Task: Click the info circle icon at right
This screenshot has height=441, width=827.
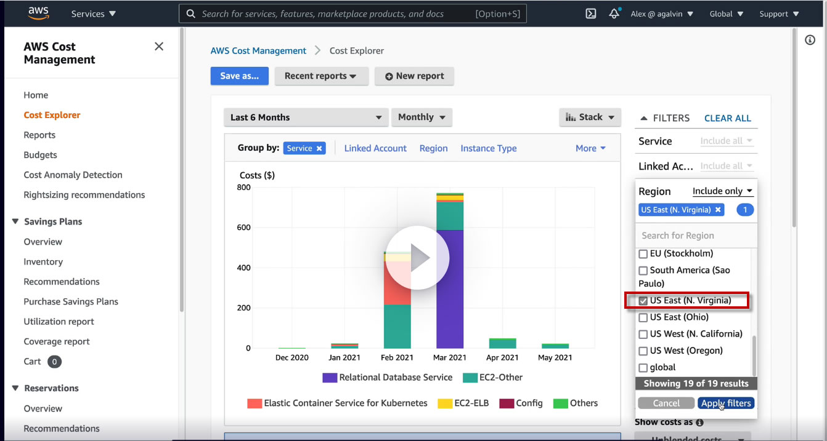Action: [x=810, y=40]
